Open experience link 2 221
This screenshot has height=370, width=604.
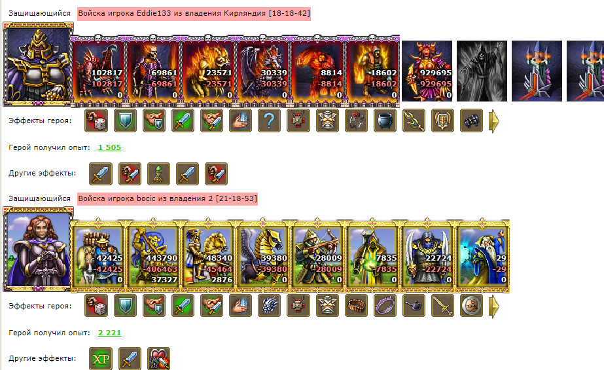coord(109,333)
